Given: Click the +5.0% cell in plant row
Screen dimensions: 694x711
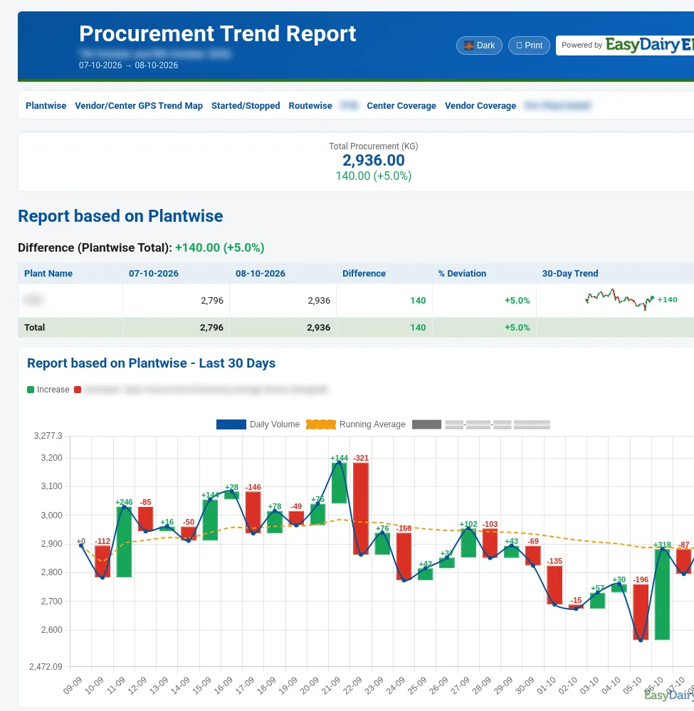Looking at the screenshot, I should coord(484,300).
